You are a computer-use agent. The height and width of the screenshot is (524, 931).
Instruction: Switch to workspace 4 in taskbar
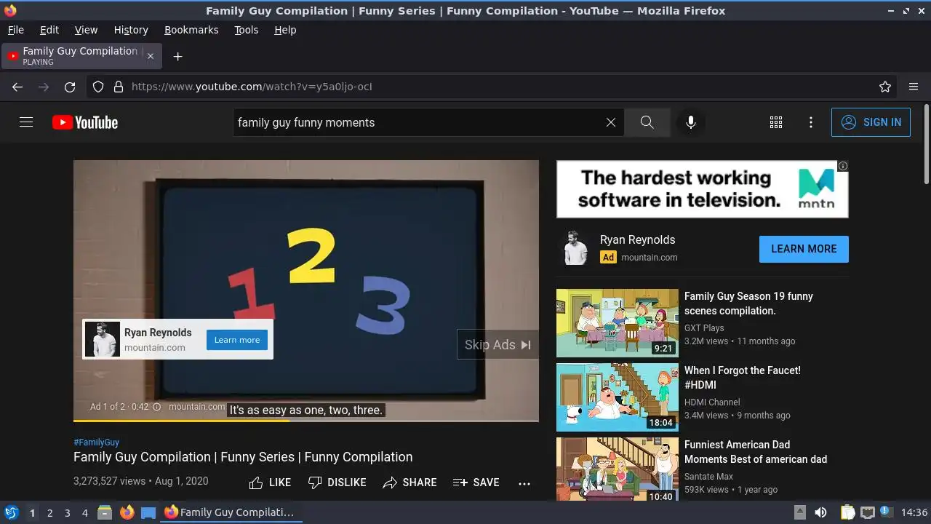(84, 513)
